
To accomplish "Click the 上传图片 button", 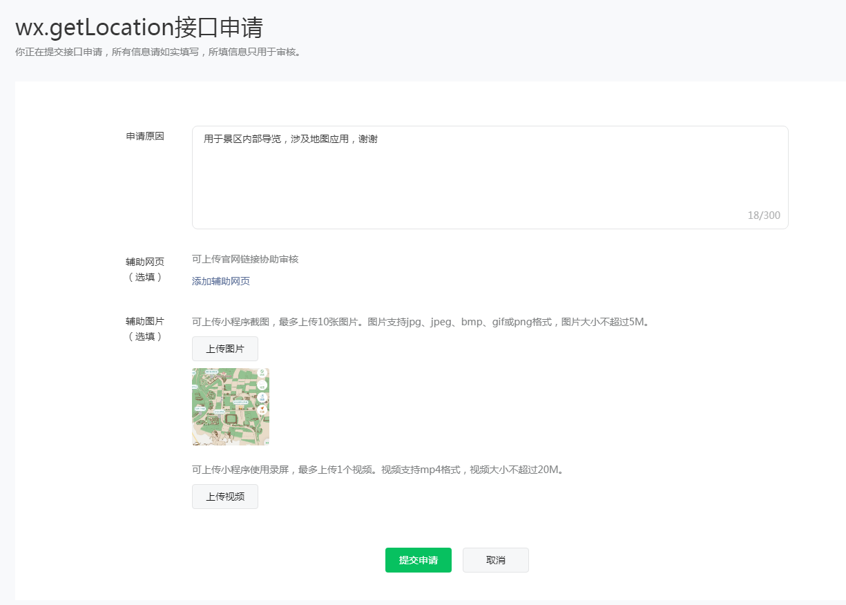I will pyautogui.click(x=225, y=349).
